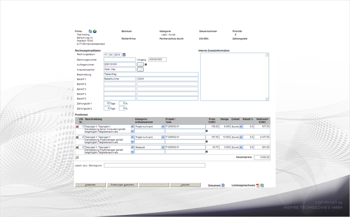
Task: Click the Rechnungsdatum month field 04
Action: 111,55
